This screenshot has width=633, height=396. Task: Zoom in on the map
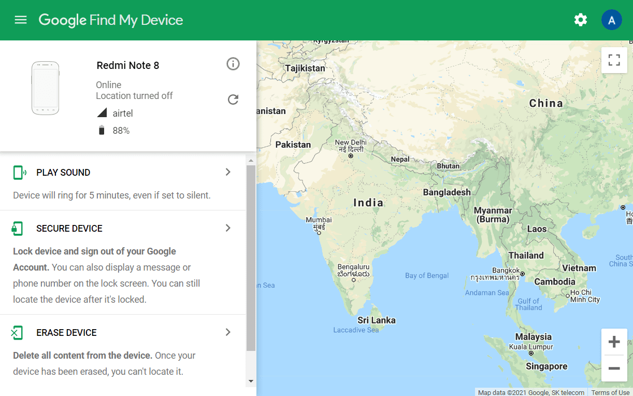click(614, 342)
